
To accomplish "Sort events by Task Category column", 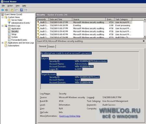I will (123, 19).
